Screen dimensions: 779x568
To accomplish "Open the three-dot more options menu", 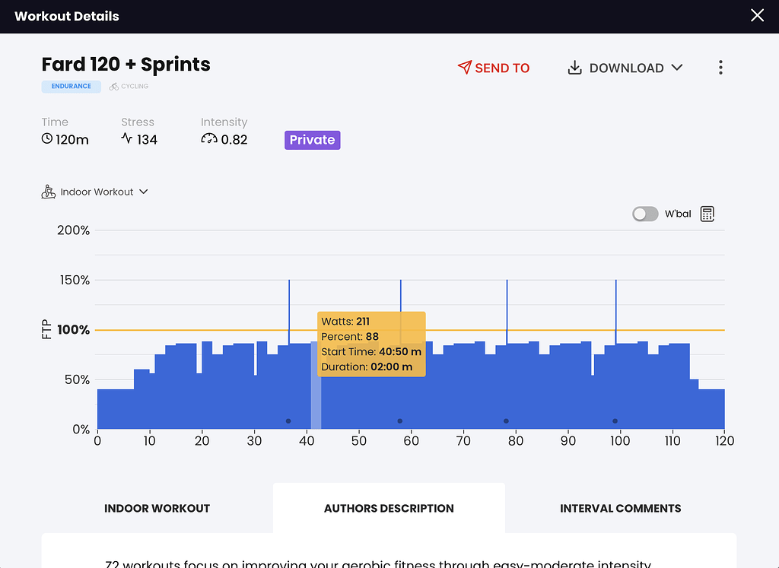I will pos(720,68).
